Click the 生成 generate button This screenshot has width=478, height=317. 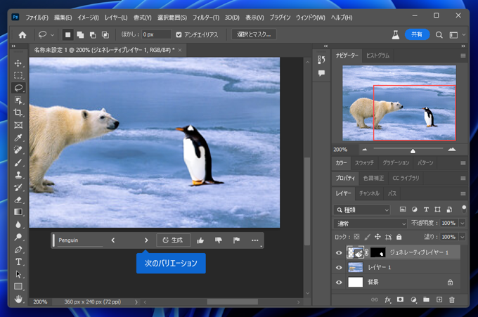click(x=173, y=240)
